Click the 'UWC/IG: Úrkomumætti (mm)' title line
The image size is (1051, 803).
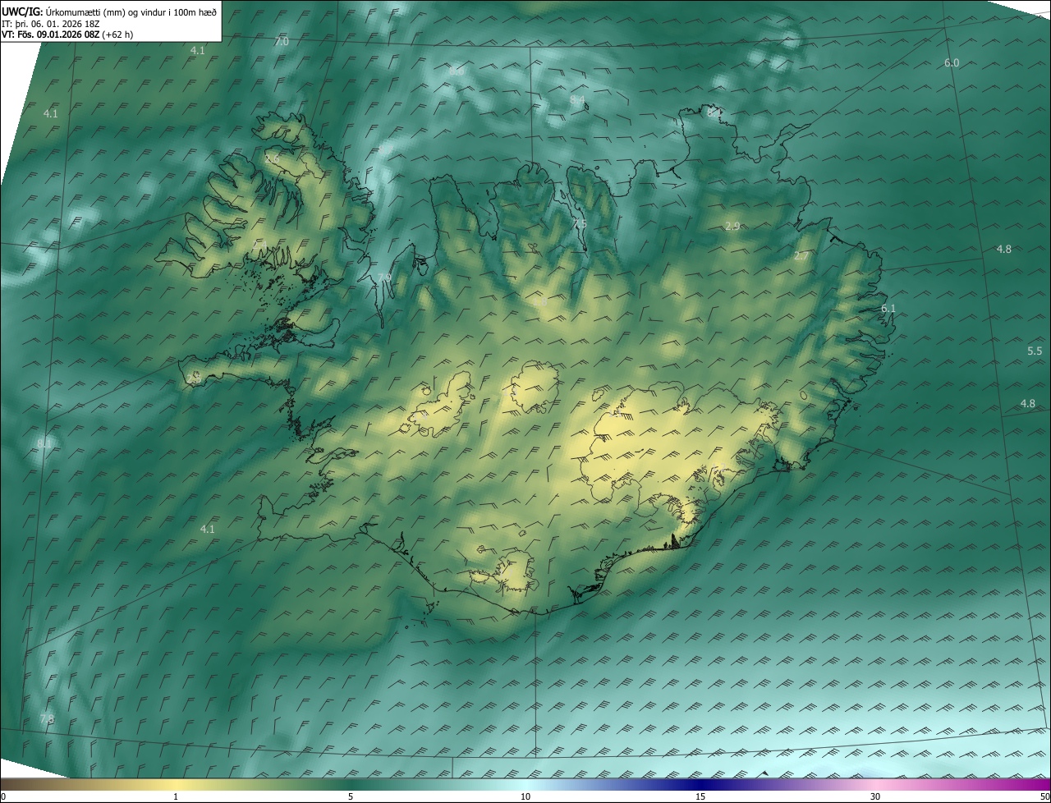[x=109, y=11]
